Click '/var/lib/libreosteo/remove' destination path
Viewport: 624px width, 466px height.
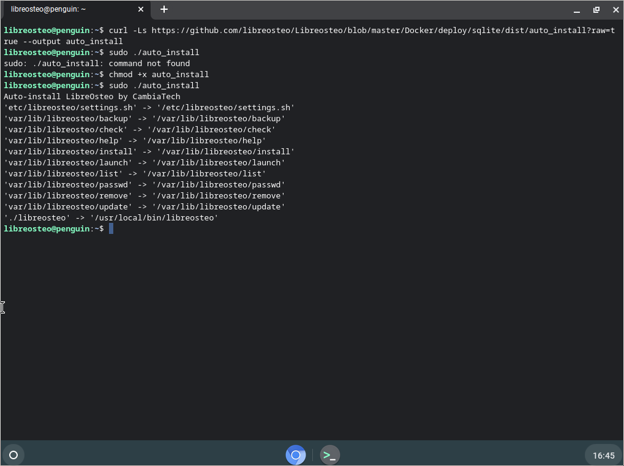coord(219,196)
